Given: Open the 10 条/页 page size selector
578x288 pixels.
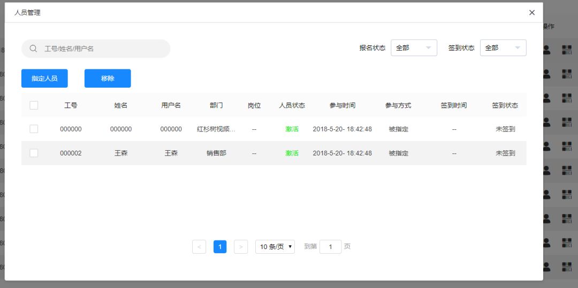Looking at the screenshot, I should [x=275, y=247].
